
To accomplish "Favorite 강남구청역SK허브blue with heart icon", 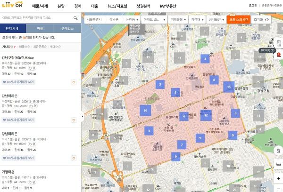I will click(x=74, y=82).
